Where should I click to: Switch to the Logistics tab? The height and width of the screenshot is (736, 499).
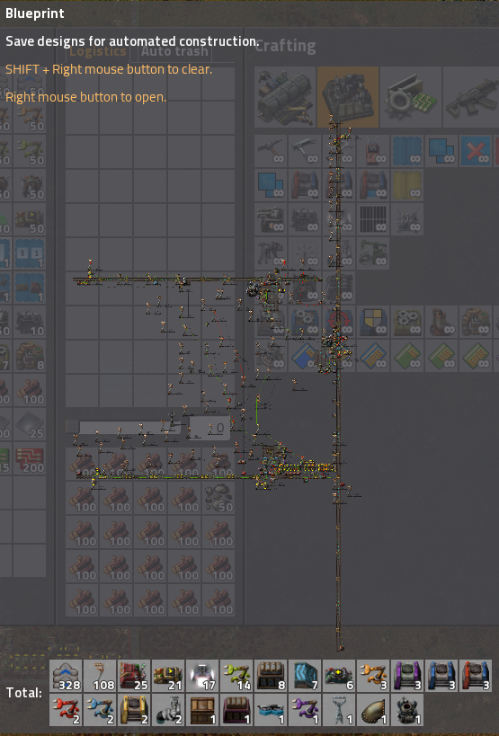[98, 51]
